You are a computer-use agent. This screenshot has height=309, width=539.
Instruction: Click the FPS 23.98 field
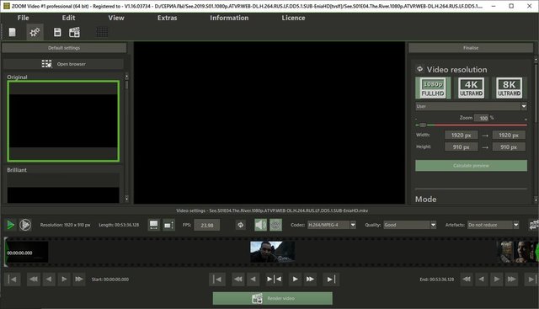(x=207, y=225)
